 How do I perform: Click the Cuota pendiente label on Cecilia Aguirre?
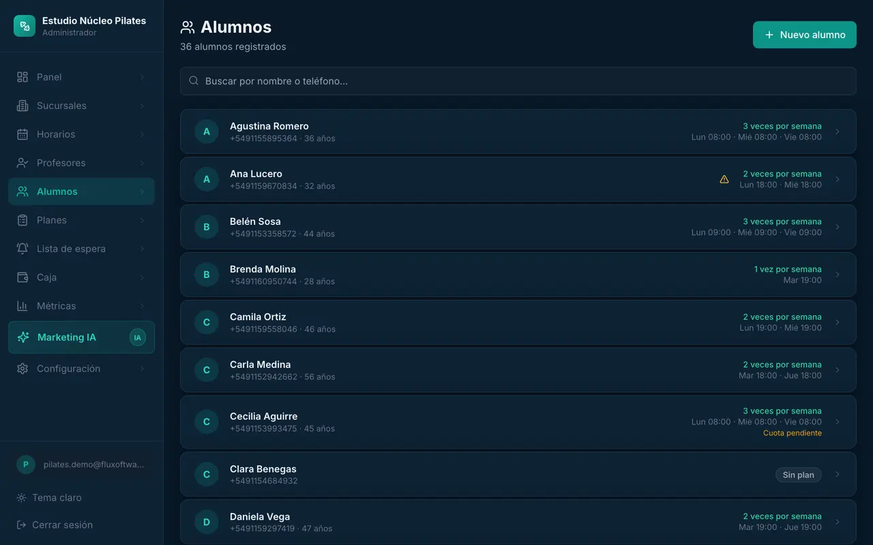[x=793, y=433]
